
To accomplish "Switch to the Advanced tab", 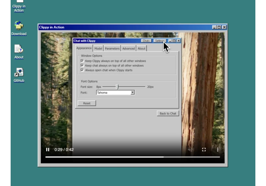I will tap(128, 48).
